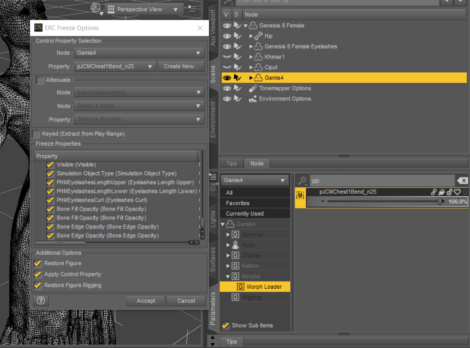Open the Gamis4 selector in Parameters pane
Viewport: 470px width, 348px height.
255,180
